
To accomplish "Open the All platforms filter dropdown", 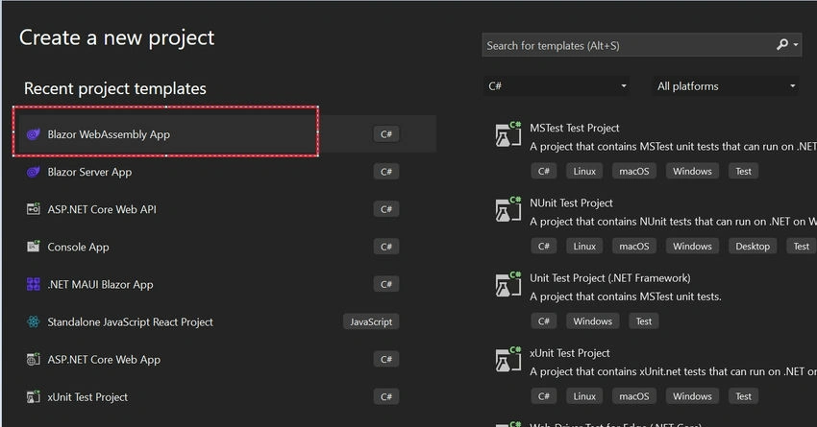I will (x=727, y=86).
